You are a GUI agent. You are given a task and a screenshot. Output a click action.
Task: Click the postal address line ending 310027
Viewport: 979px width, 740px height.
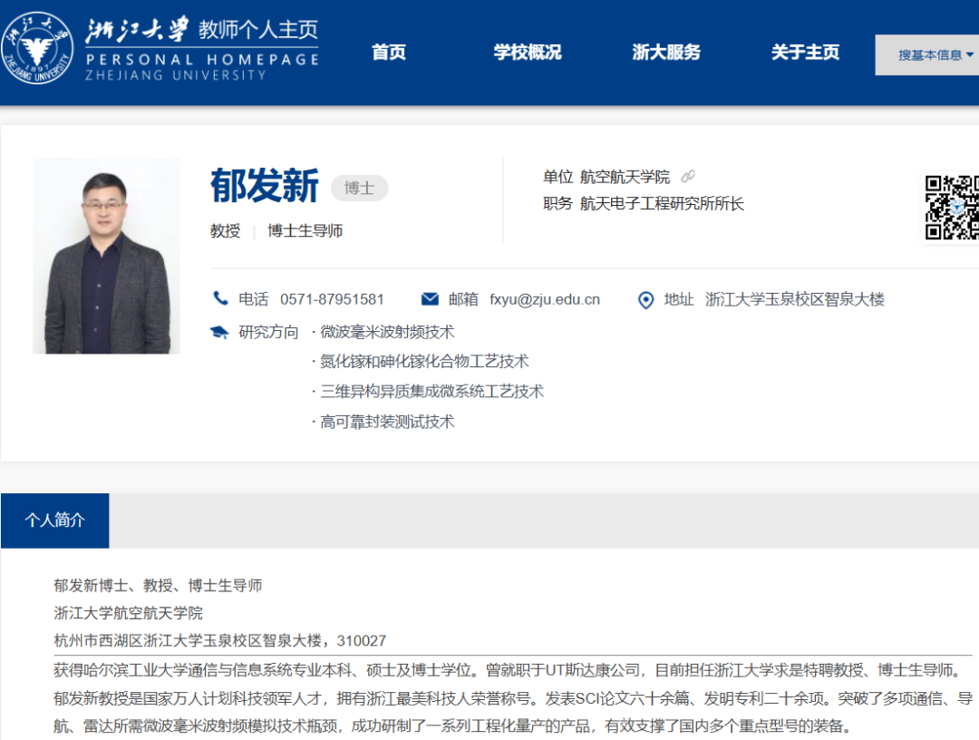coord(219,641)
